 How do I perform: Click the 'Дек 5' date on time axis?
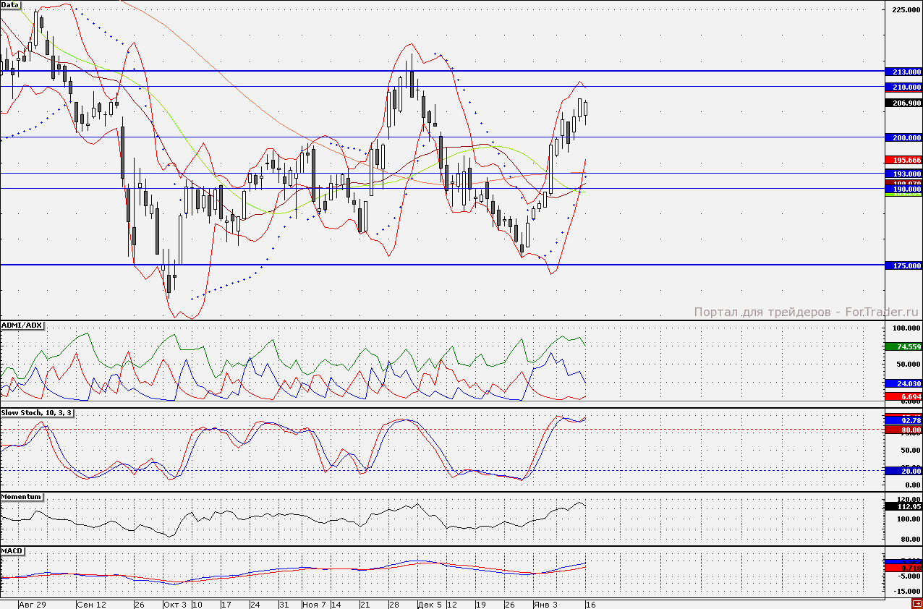[x=430, y=604]
